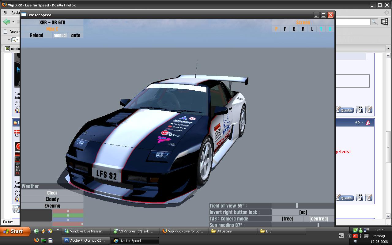This screenshot has height=245, width=392.
Task: Toggle Invert right button look [no]
Action: [x=303, y=212]
